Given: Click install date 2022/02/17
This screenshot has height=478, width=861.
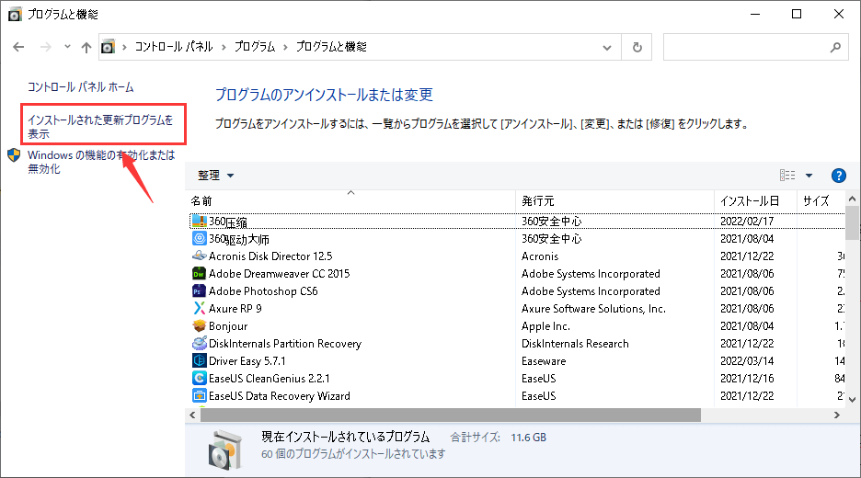Looking at the screenshot, I should click(747, 222).
